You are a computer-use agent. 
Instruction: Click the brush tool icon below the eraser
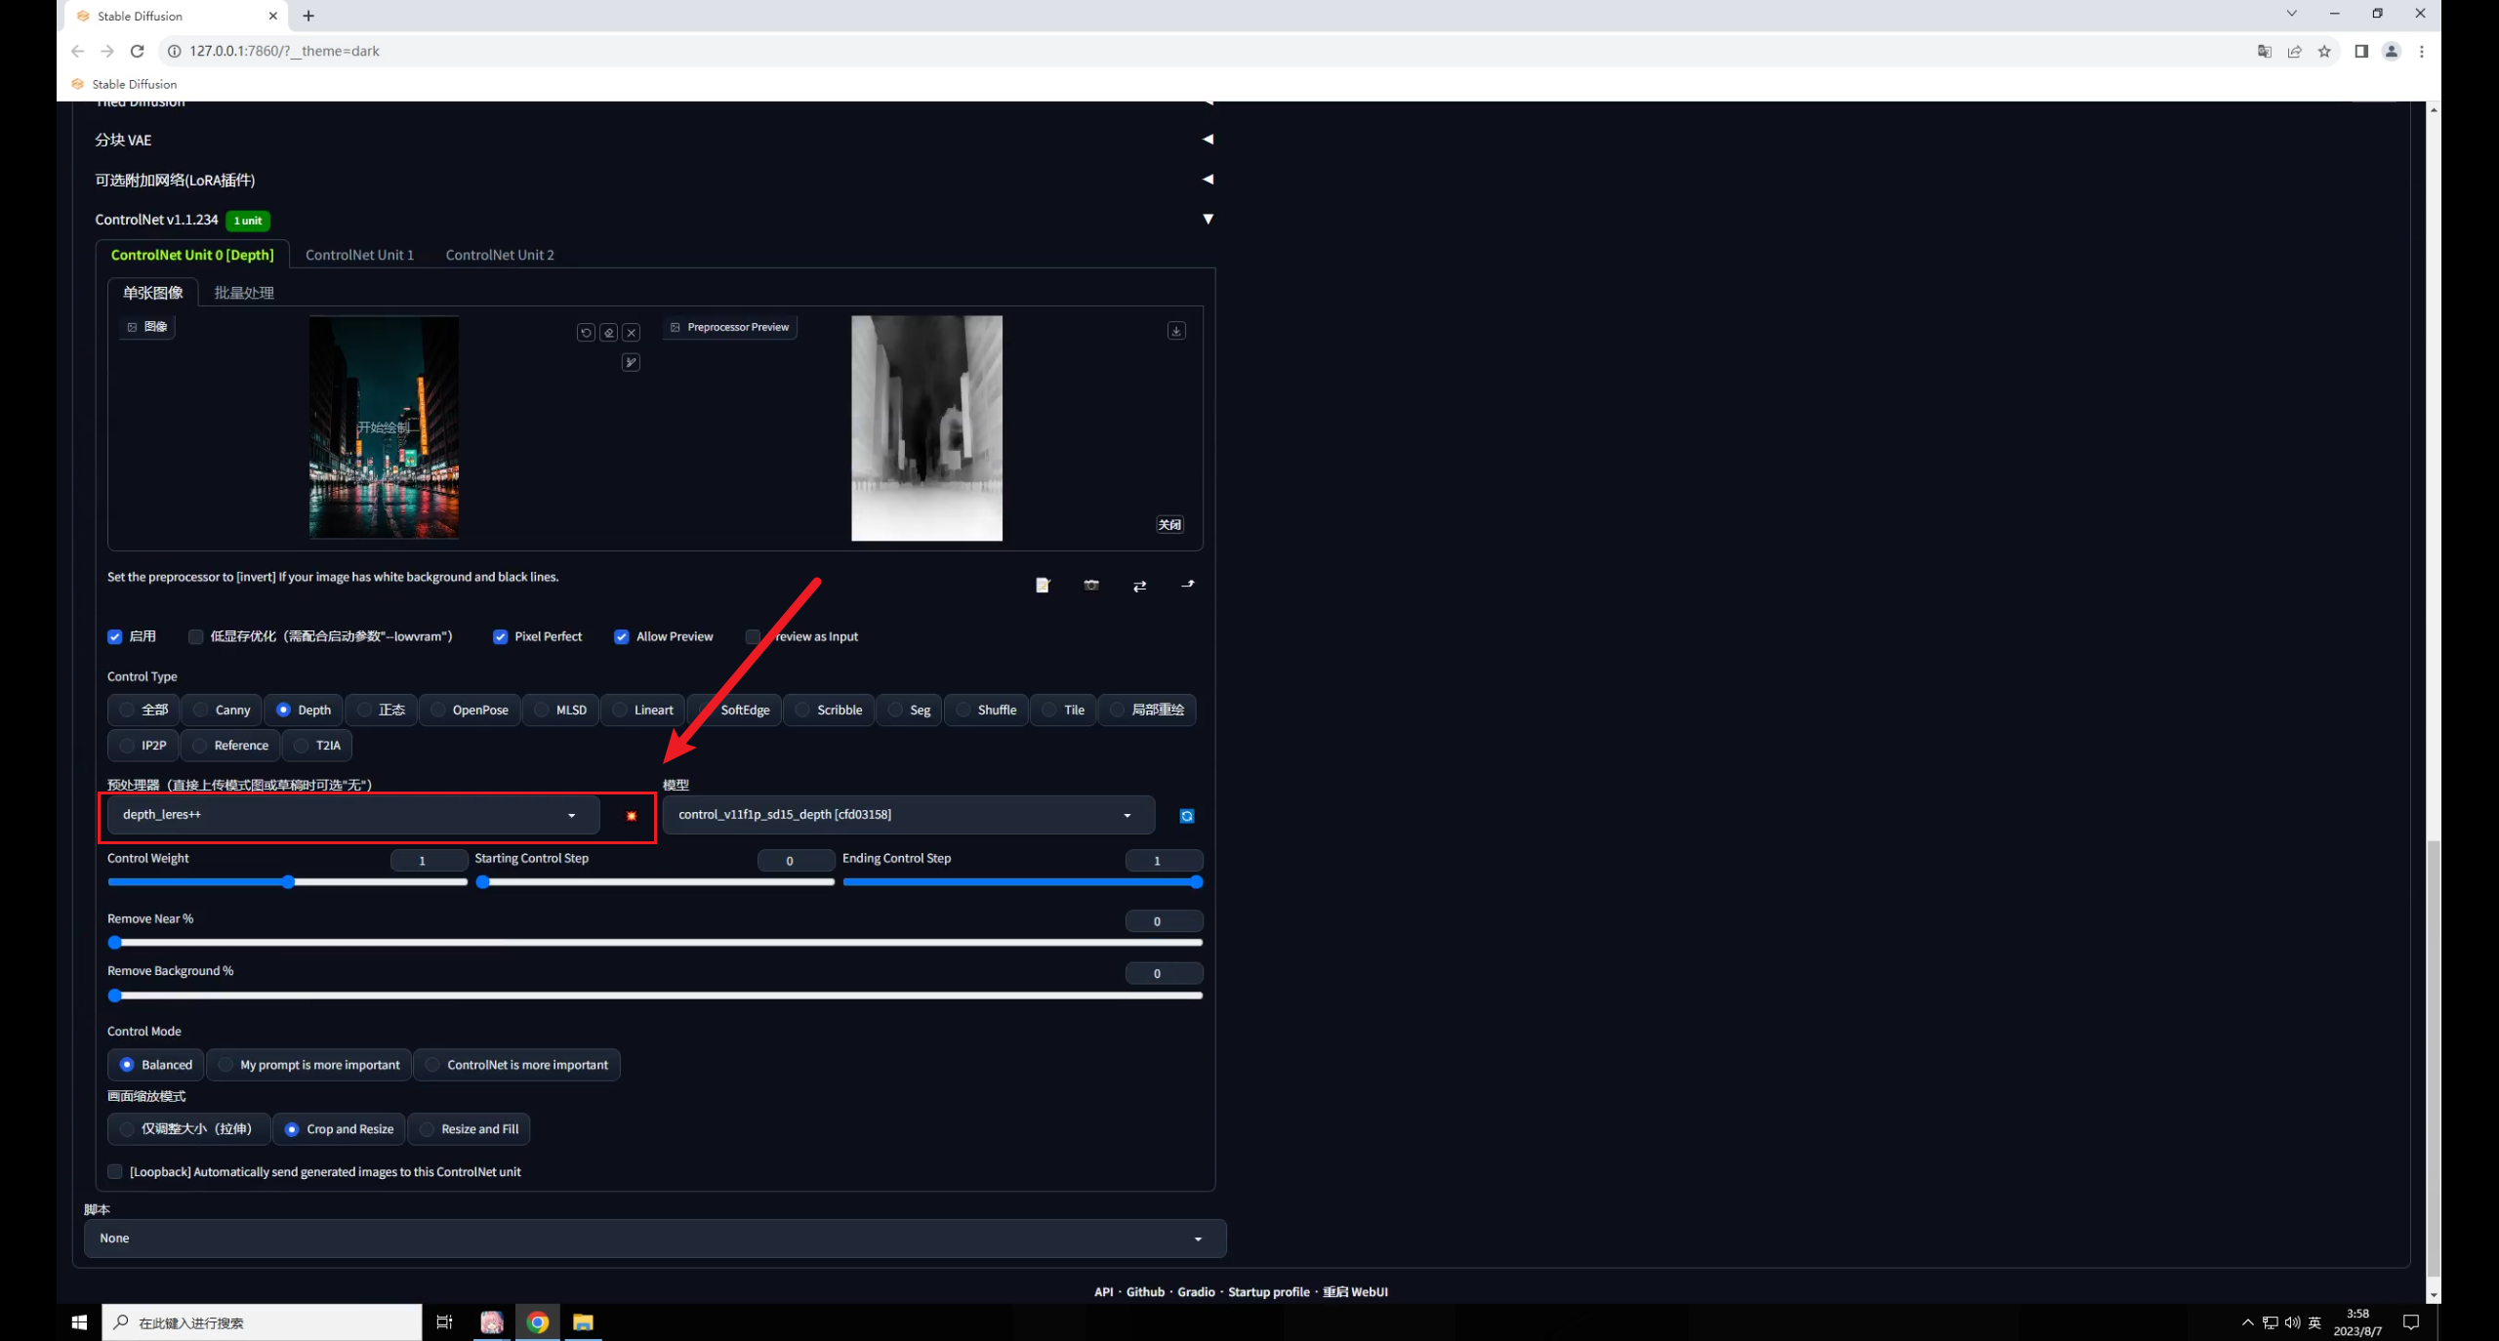point(631,363)
